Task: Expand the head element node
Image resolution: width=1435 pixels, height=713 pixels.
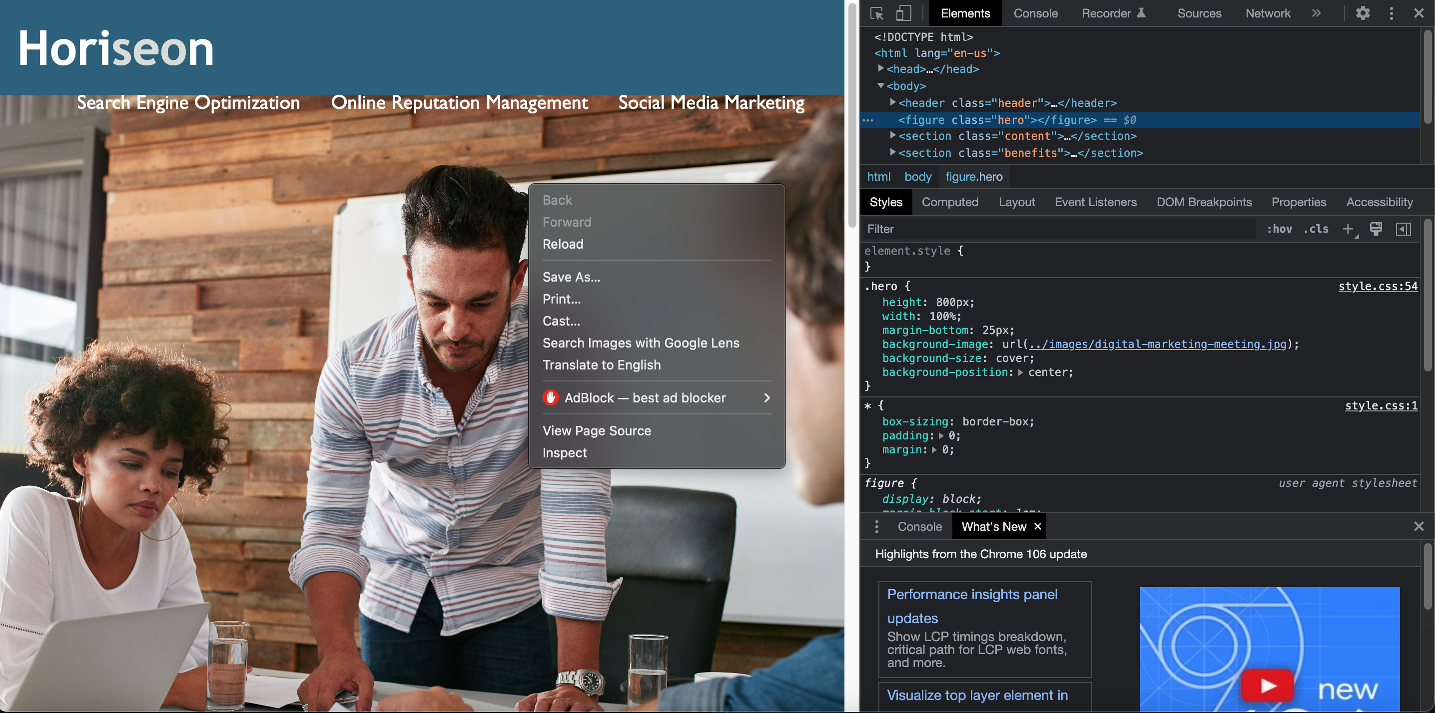Action: click(x=881, y=68)
